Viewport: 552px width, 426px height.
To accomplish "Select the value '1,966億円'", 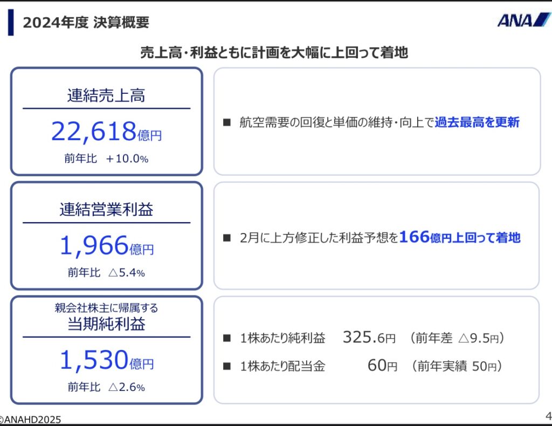I will pos(107,246).
